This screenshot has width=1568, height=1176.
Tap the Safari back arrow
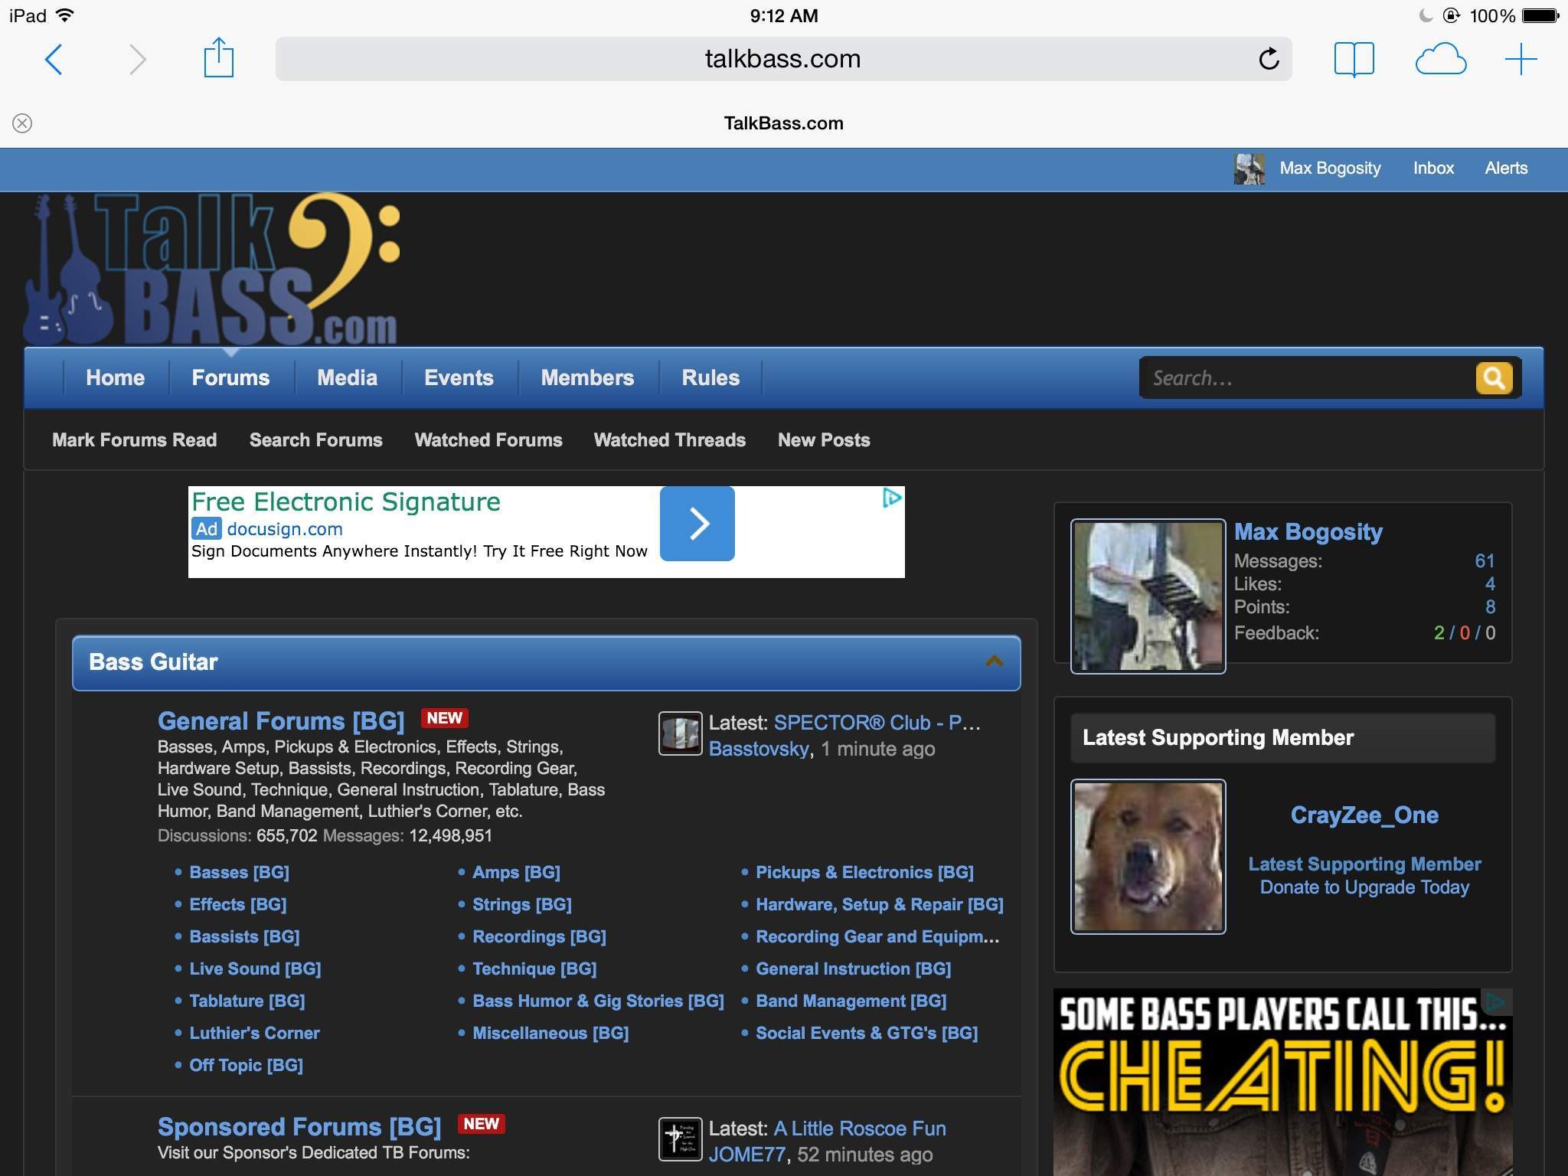tap(54, 59)
